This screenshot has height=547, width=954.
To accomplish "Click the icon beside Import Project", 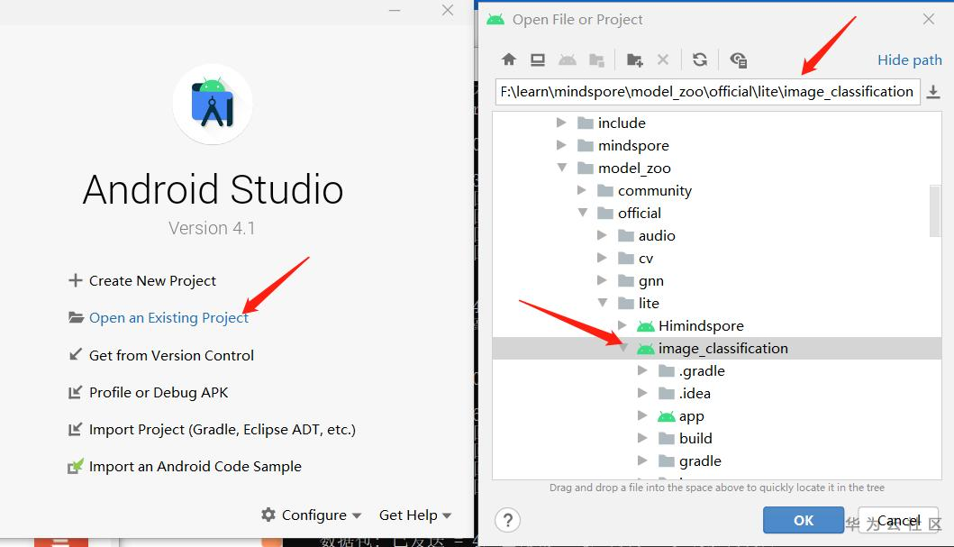I will [76, 430].
